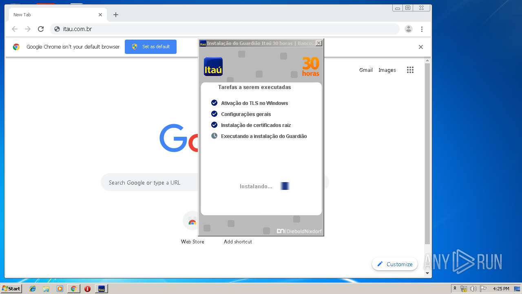
Task: Open the Windows Start menu
Action: 11,289
